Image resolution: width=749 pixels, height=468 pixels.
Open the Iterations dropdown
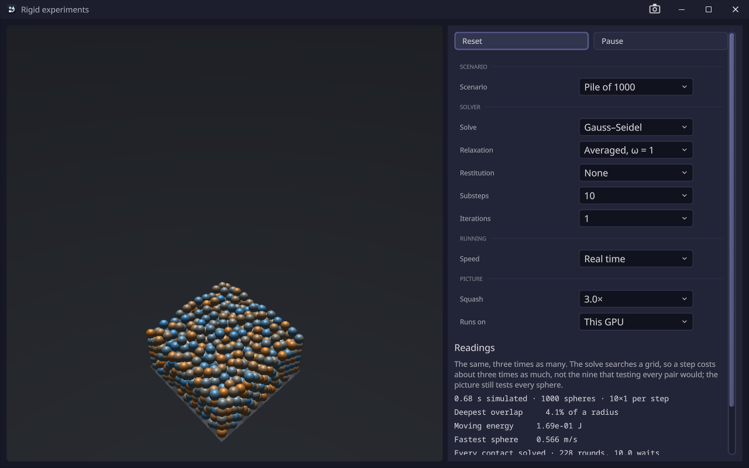pyautogui.click(x=635, y=219)
